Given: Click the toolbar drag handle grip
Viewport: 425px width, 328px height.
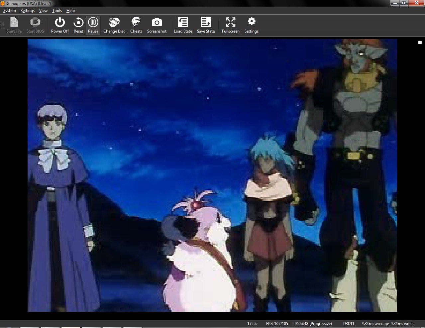Looking at the screenshot, I should point(3,25).
